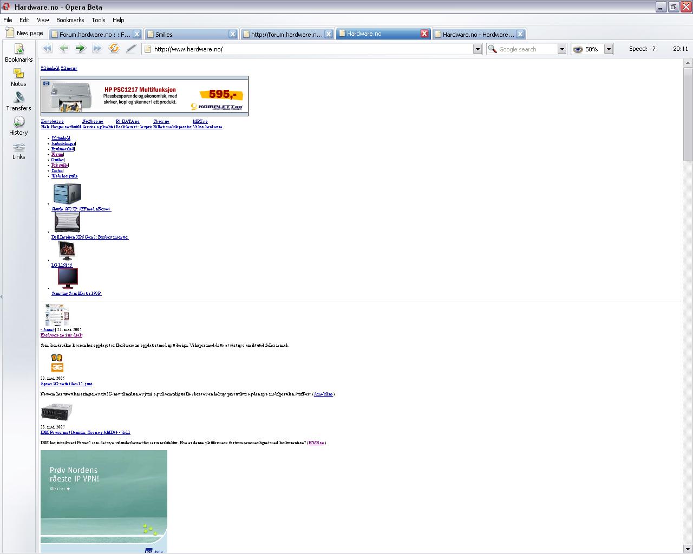Click the red Samsung monitor thumbnail
Viewport: 693px width, 554px height.
(x=68, y=279)
